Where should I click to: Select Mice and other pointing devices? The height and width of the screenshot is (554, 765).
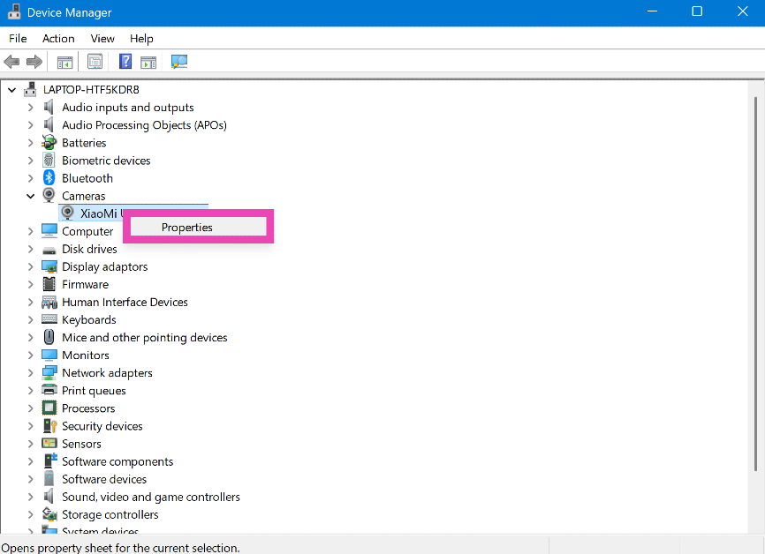(x=144, y=338)
